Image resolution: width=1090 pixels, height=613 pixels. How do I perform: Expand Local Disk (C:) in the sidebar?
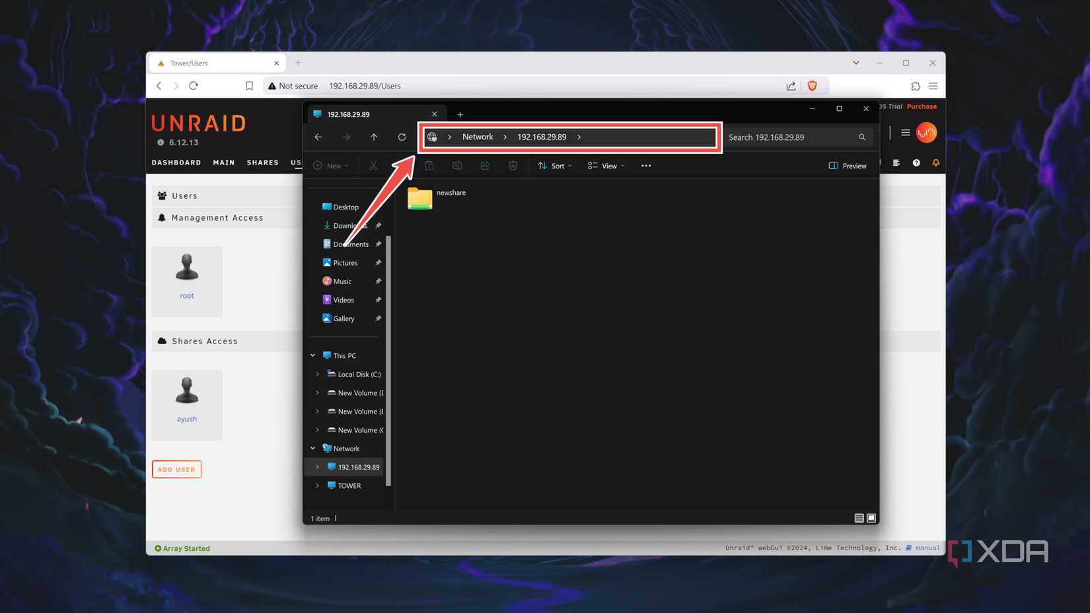tap(318, 374)
